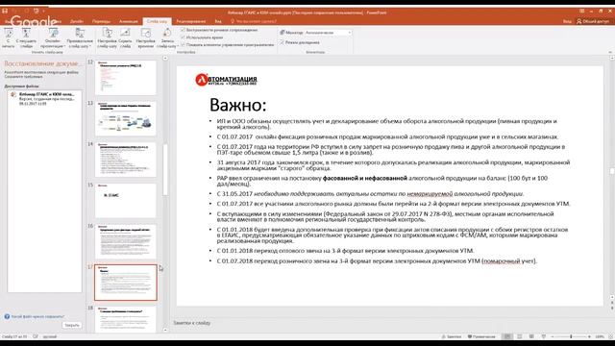Viewport: 615px width, 346px height.
Task: Click Общий доступ share button
Action: (x=593, y=21)
